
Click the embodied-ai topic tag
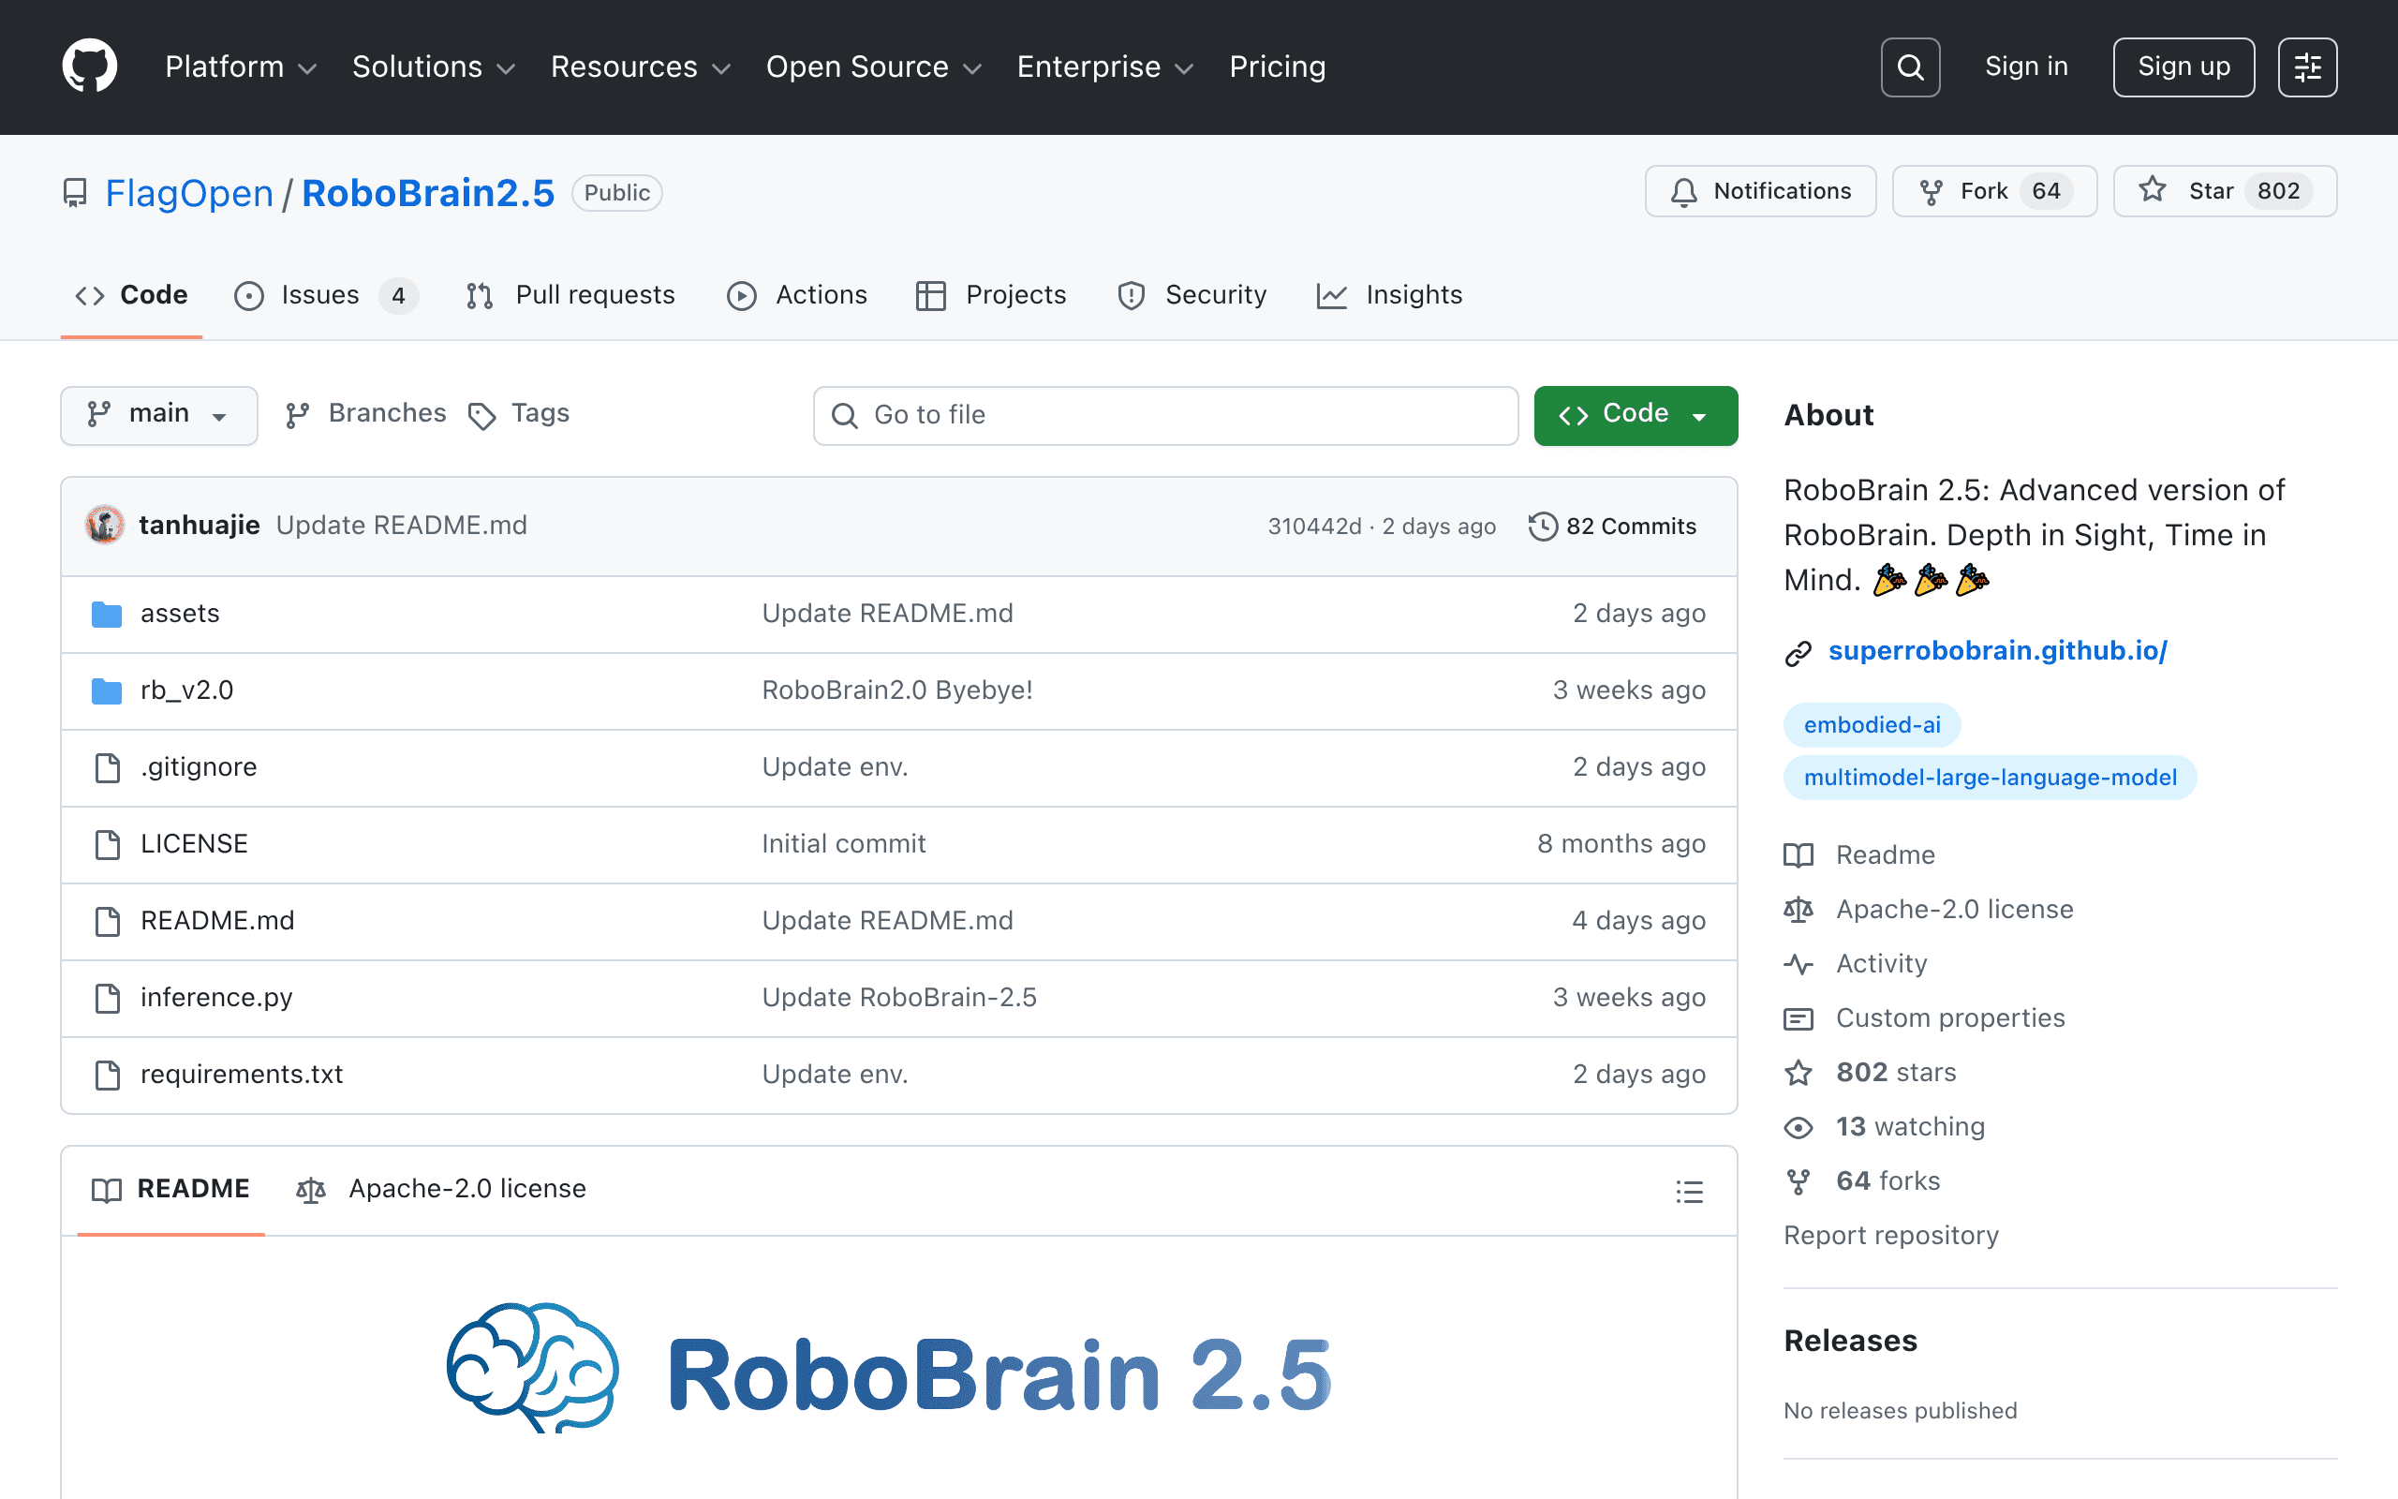click(1872, 725)
